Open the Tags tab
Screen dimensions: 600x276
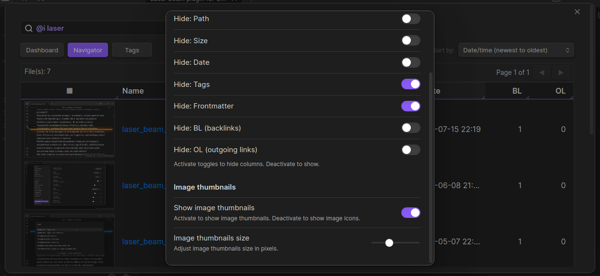(132, 50)
